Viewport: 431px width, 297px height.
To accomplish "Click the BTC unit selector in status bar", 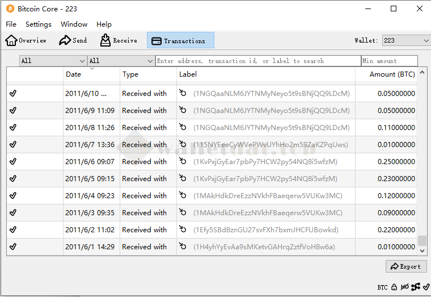I will pos(382,287).
